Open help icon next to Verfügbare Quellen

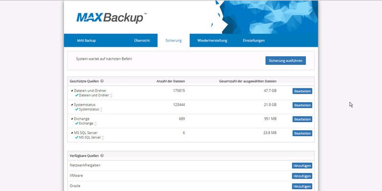tap(102, 156)
